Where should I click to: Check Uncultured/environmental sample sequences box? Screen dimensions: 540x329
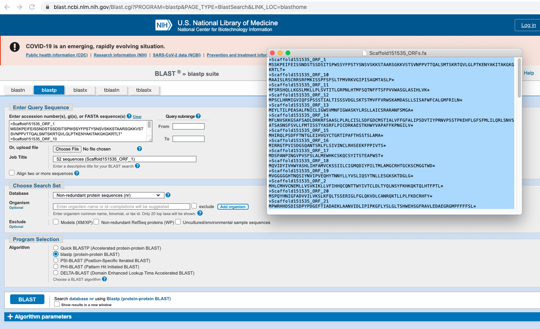[178, 222]
